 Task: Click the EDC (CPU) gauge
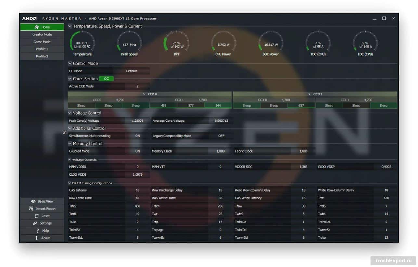coord(365,44)
